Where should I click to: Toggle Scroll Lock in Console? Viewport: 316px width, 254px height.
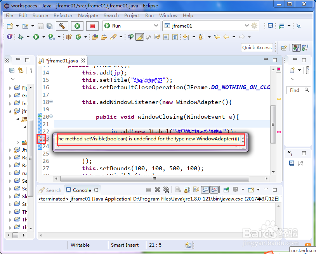click(187, 190)
